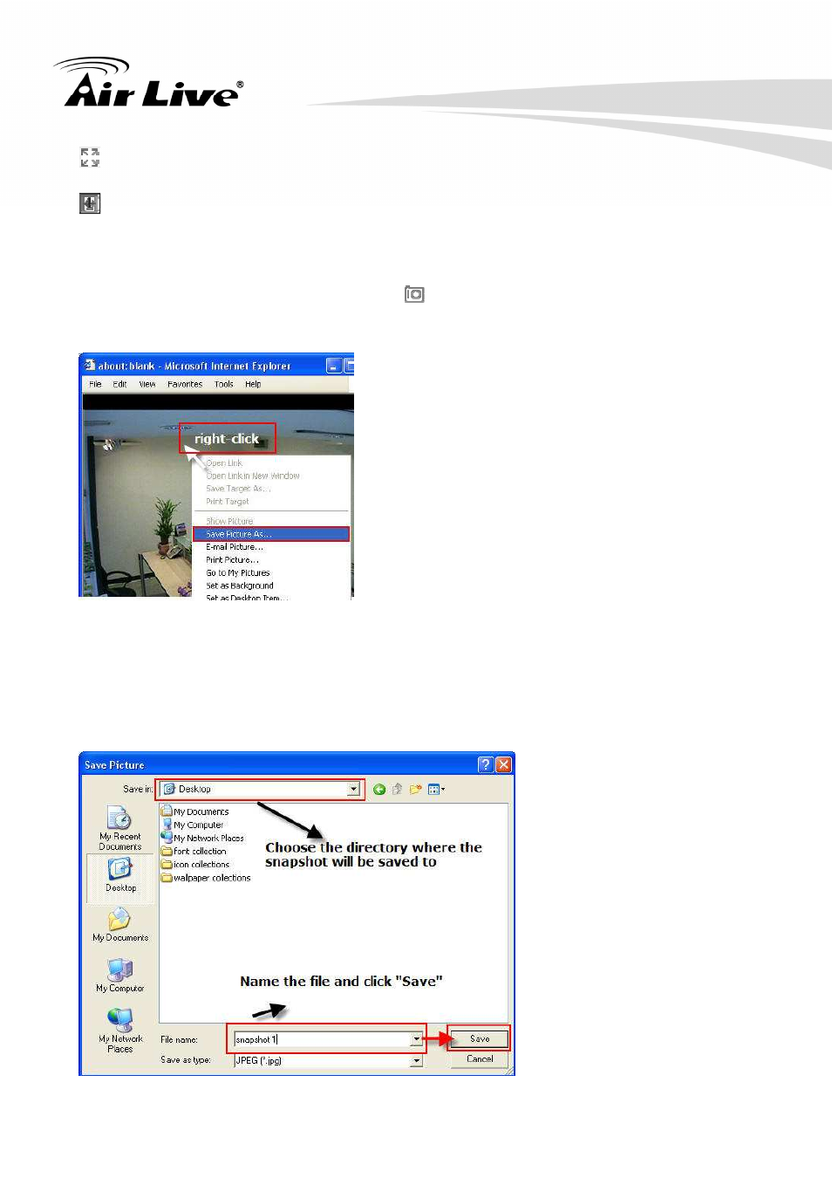Minimize the about:blank Internet Explorer window
832x1178 pixels.
334,366
